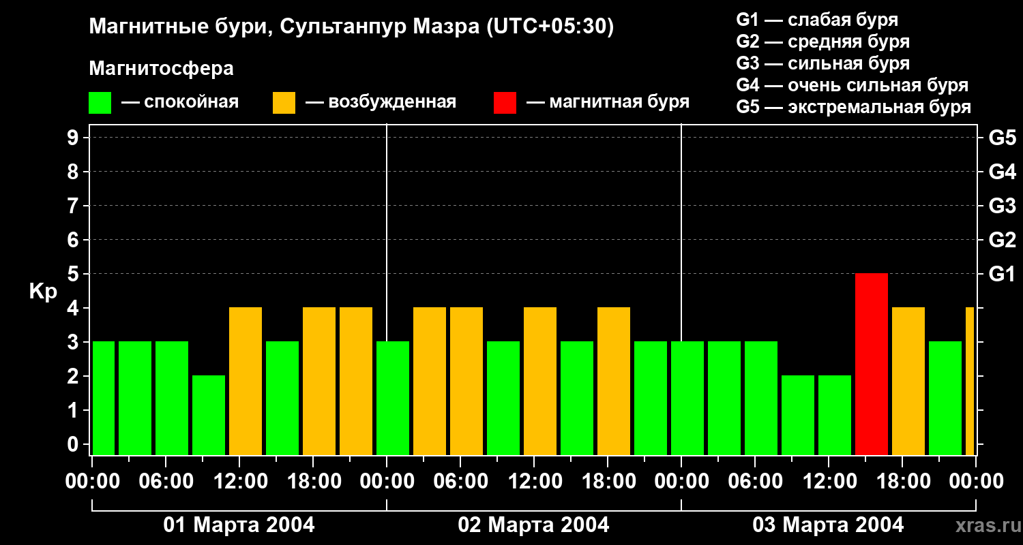Click the '00:00' label starting 01 Марта
1023x545 pixels.
pyautogui.click(x=92, y=482)
